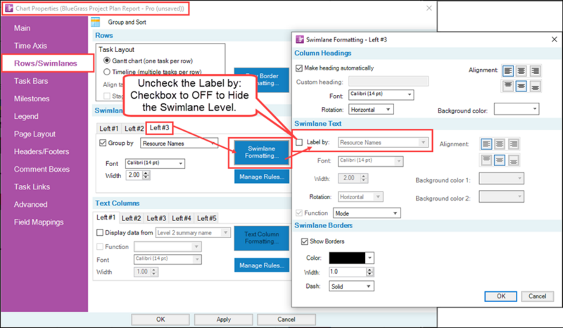This screenshot has height=328, width=563.
Task: Open Time Axis settings page
Action: (30, 46)
